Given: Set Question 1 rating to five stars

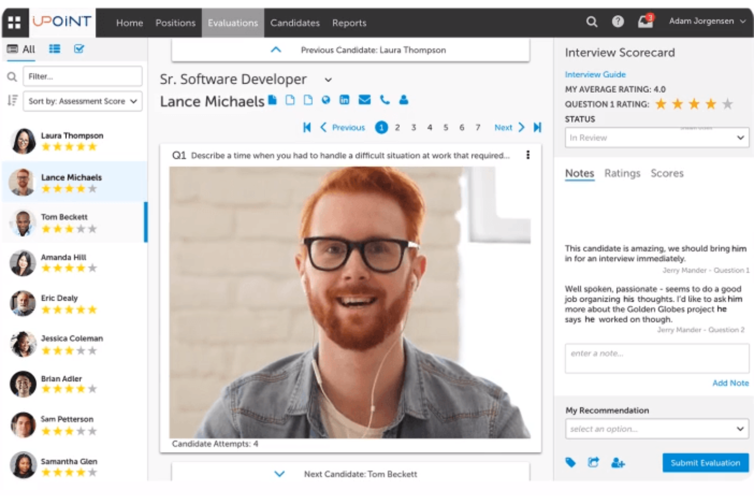Looking at the screenshot, I should tap(726, 104).
